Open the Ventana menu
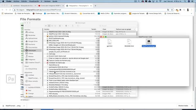The width and height of the screenshot is (196, 110). 47,1
